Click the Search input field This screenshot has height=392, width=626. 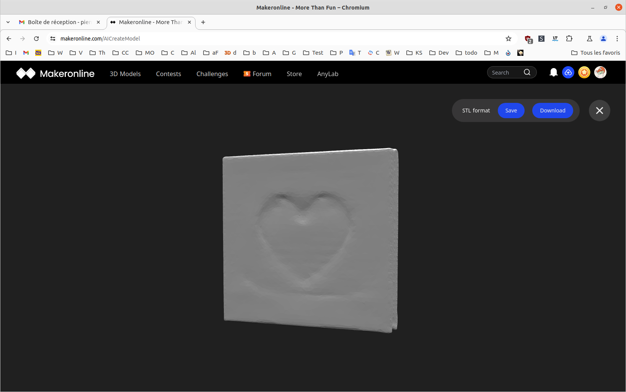(x=505, y=73)
